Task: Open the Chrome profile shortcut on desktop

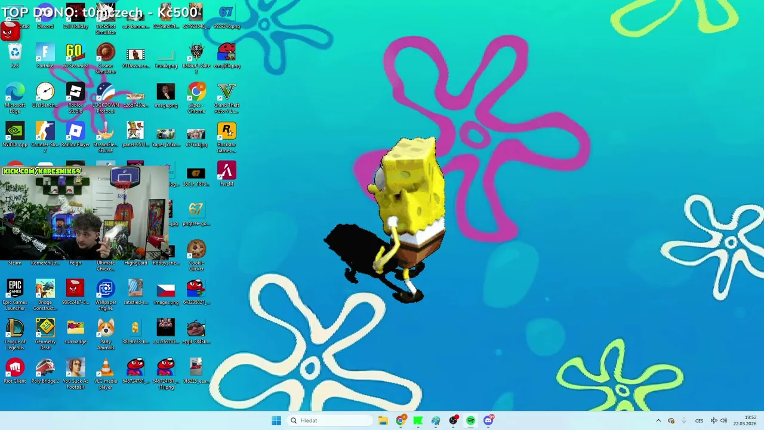Action: click(x=196, y=97)
